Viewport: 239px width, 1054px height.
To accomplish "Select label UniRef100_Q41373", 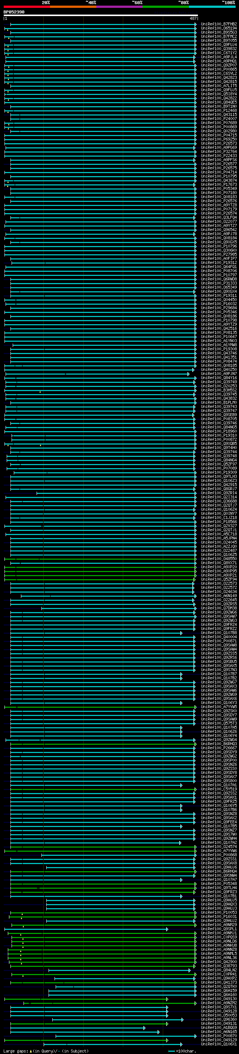I will (219, 982).
